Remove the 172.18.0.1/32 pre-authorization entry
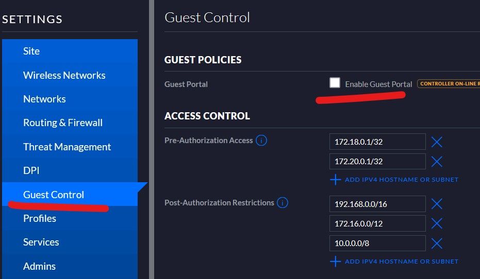Screen dimensions: 480x279 click(x=437, y=142)
